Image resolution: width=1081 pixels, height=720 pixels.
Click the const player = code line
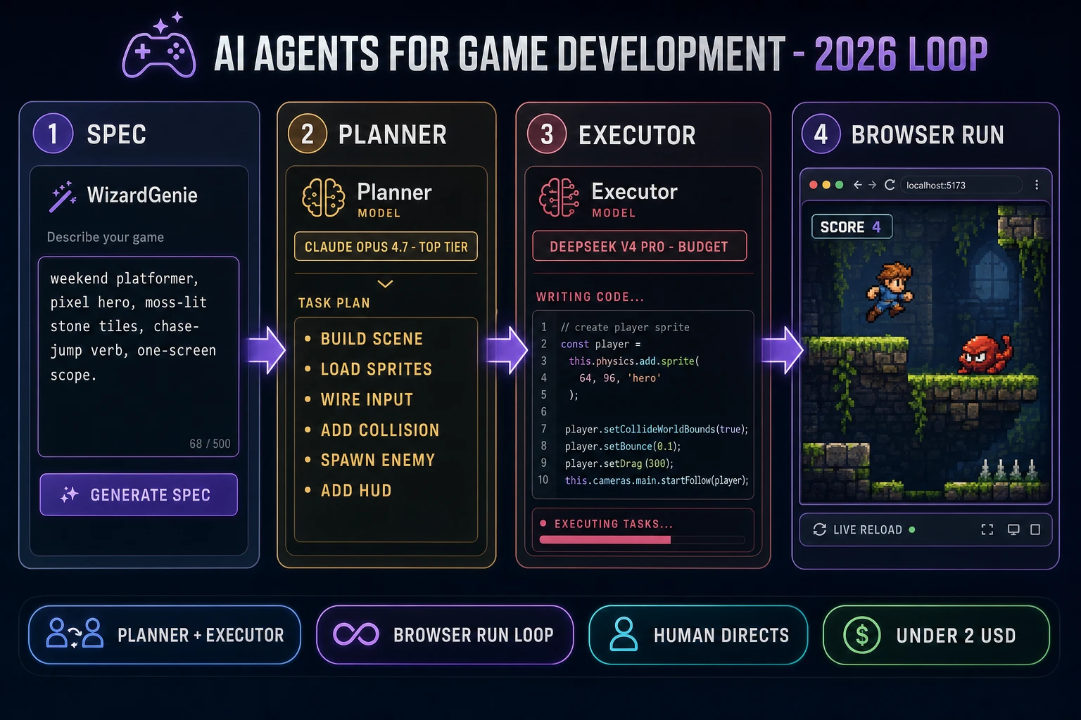pos(601,344)
